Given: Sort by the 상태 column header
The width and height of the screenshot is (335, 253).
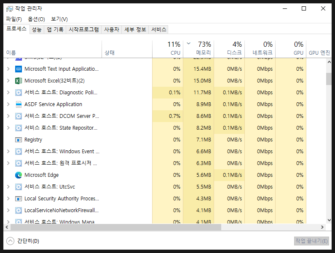Looking at the screenshot, I should pos(127,49).
